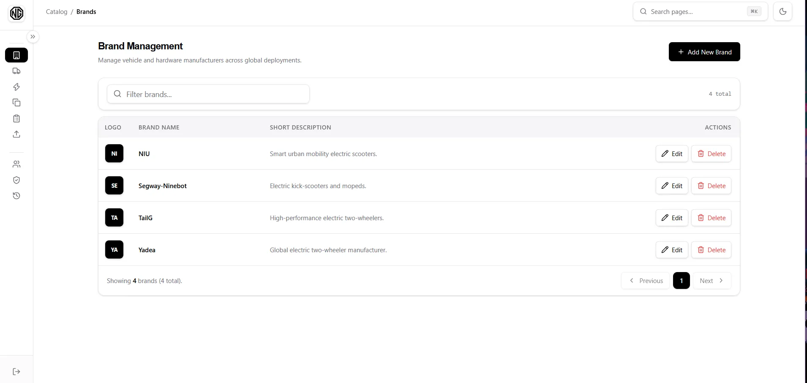807x383 pixels.
Task: Click the SE logo badge for Segway-Ninebot
Action: click(114, 186)
